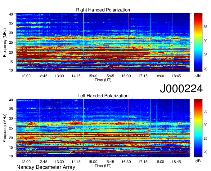Image resolution: width=211 pixels, height=171 pixels.
Task: Click 10 MHz tick on Right Handed frequency axis
Action: click(x=11, y=70)
